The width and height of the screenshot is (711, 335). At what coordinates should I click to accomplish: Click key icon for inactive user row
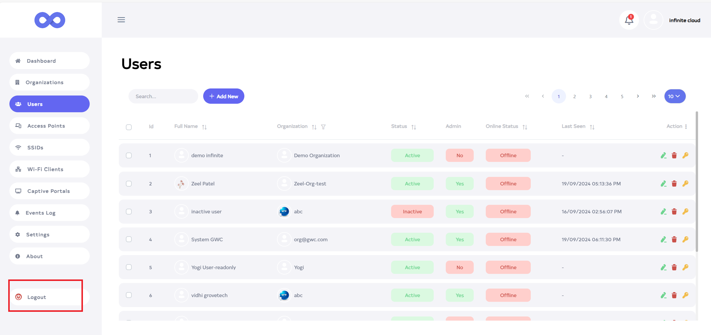coord(685,212)
